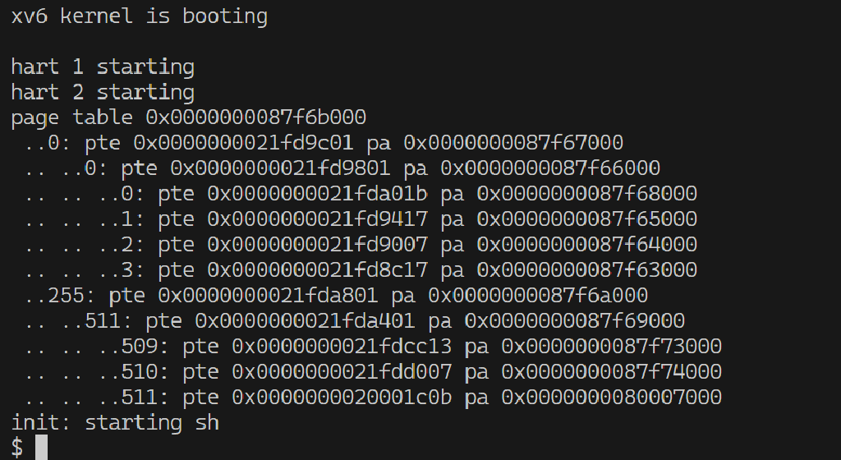Click the pte value 0x0000000021fd9417
Screen dimensions: 841x460
click(x=317, y=219)
